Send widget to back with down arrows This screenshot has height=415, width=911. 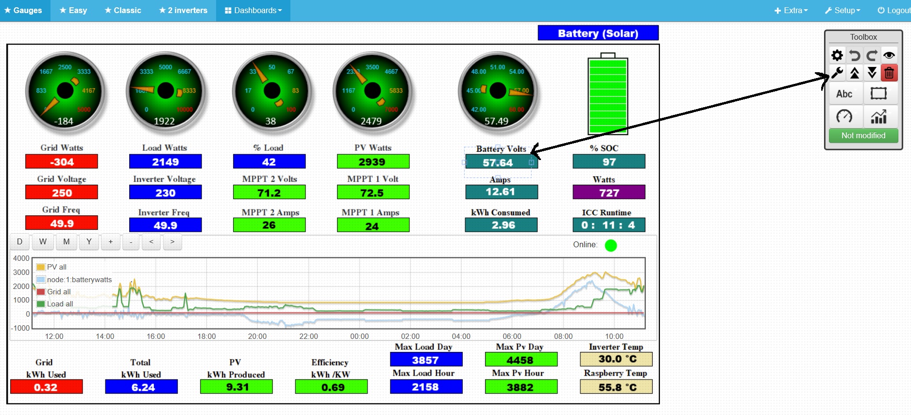(x=872, y=73)
